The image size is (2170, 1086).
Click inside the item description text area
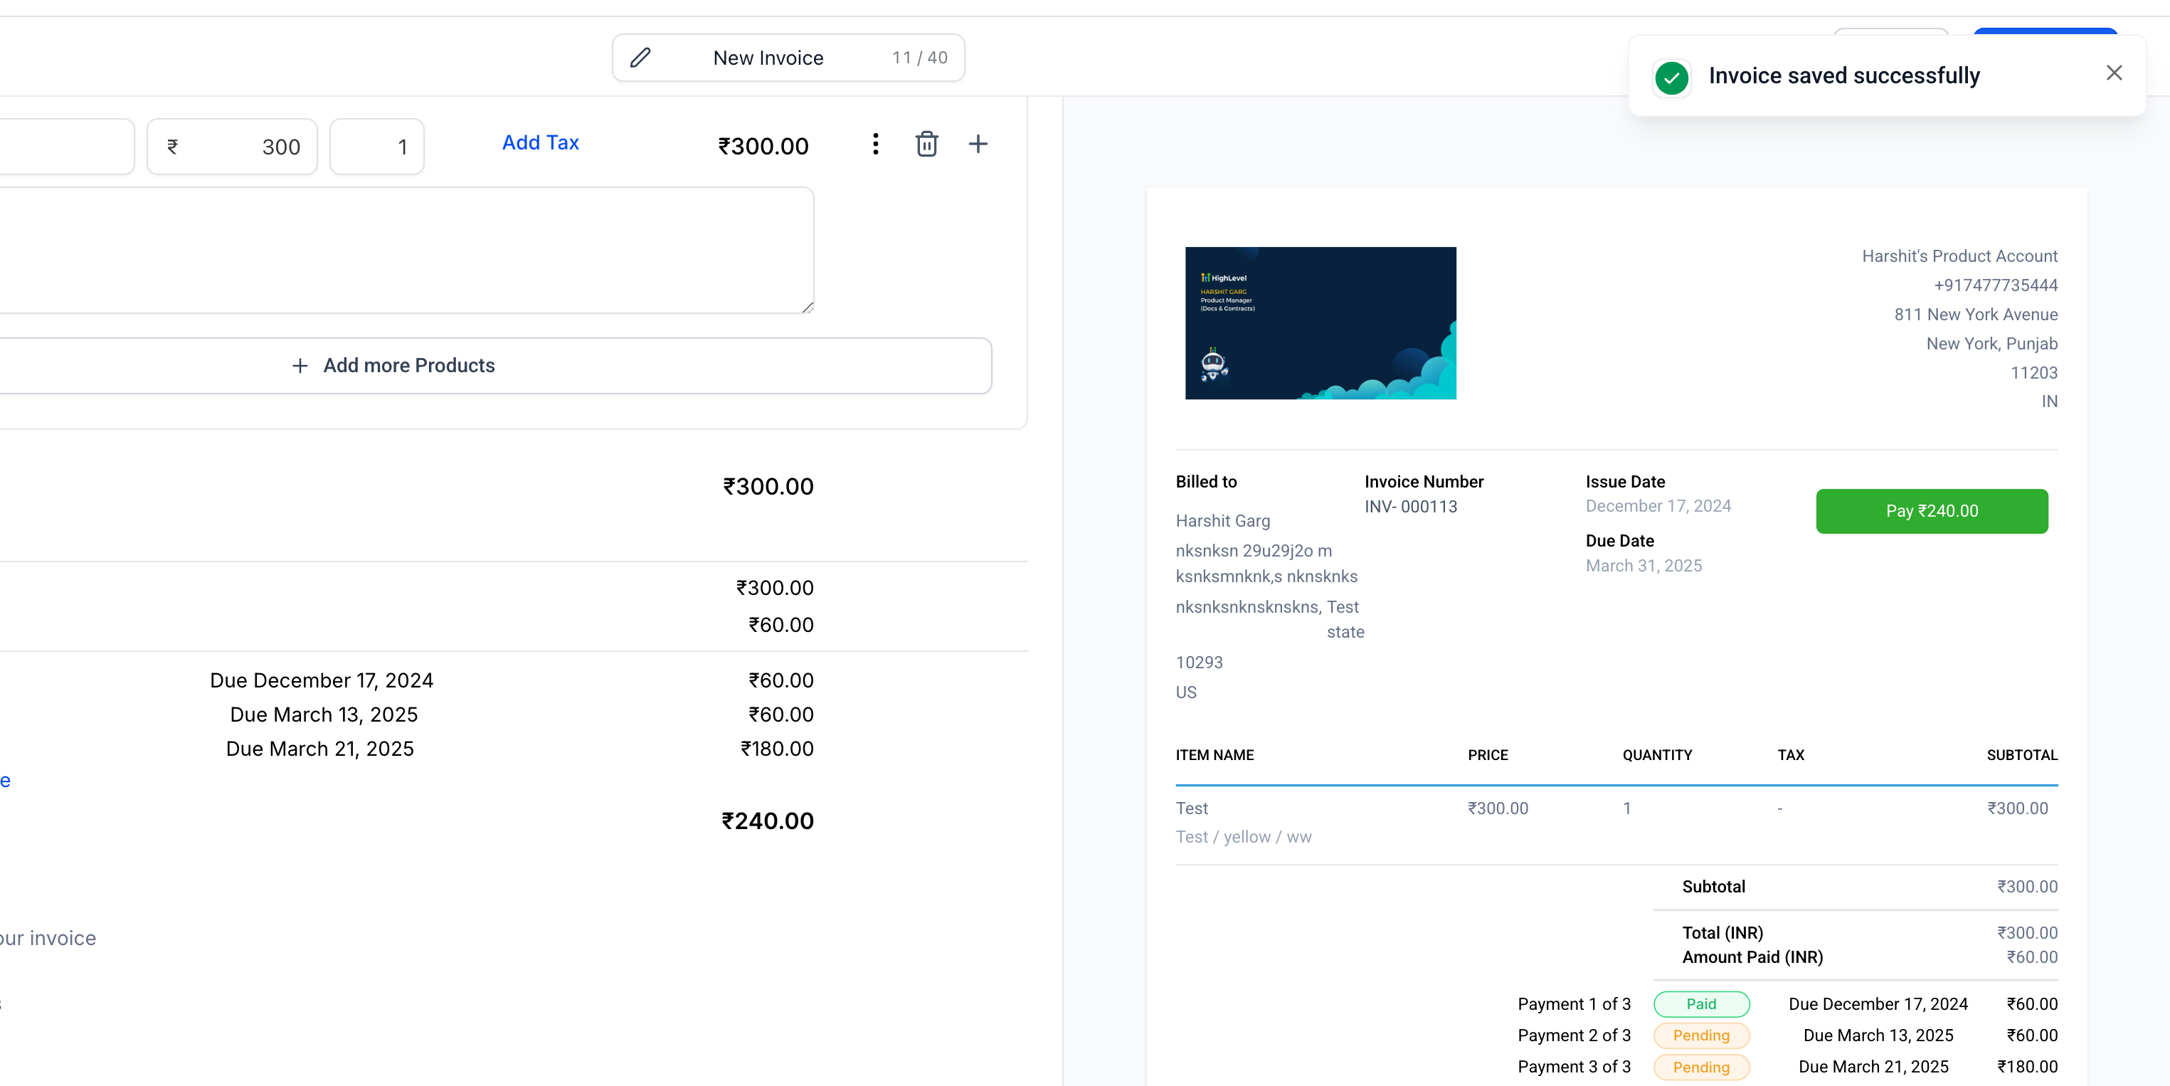[404, 251]
